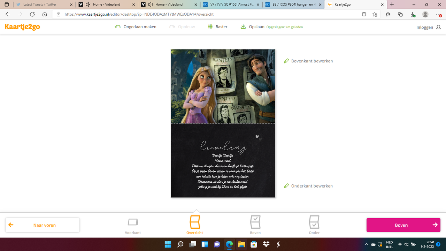
Task: Select the Onder step
Action: click(314, 225)
